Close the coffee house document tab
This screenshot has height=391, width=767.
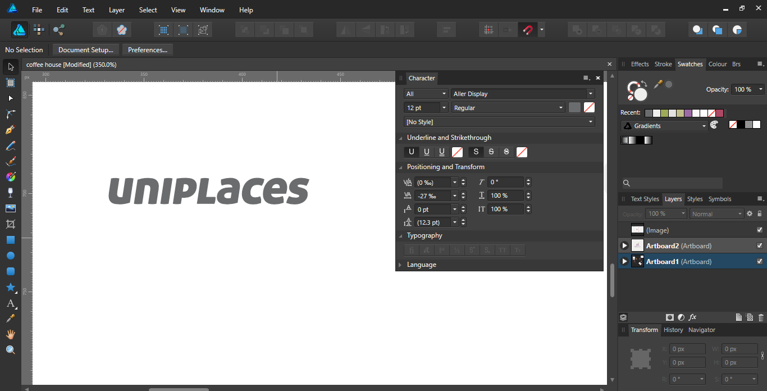pos(610,65)
